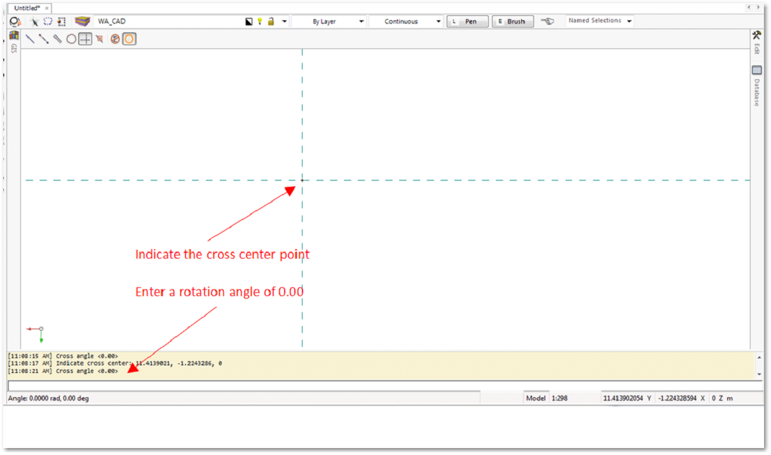Expand the WA_CAD layer dropdown arrow

(284, 22)
